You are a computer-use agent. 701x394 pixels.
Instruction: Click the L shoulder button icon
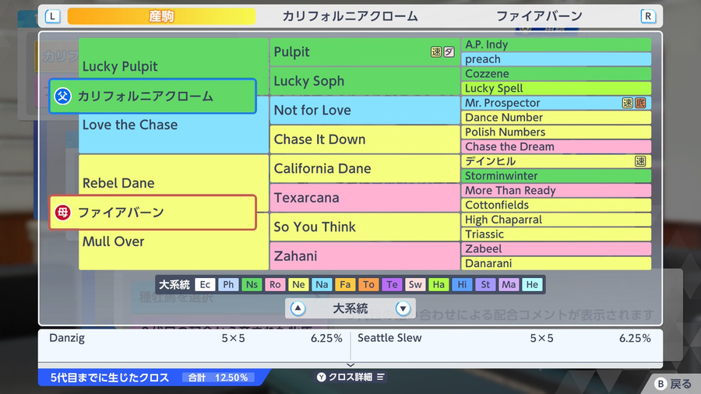(53, 16)
